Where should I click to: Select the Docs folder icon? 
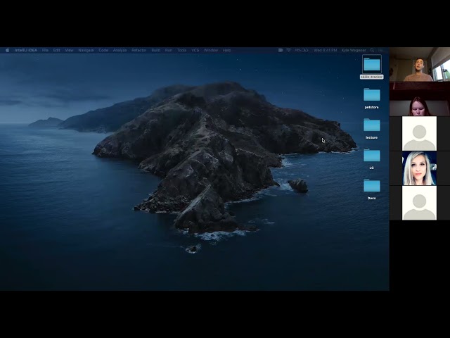point(372,186)
